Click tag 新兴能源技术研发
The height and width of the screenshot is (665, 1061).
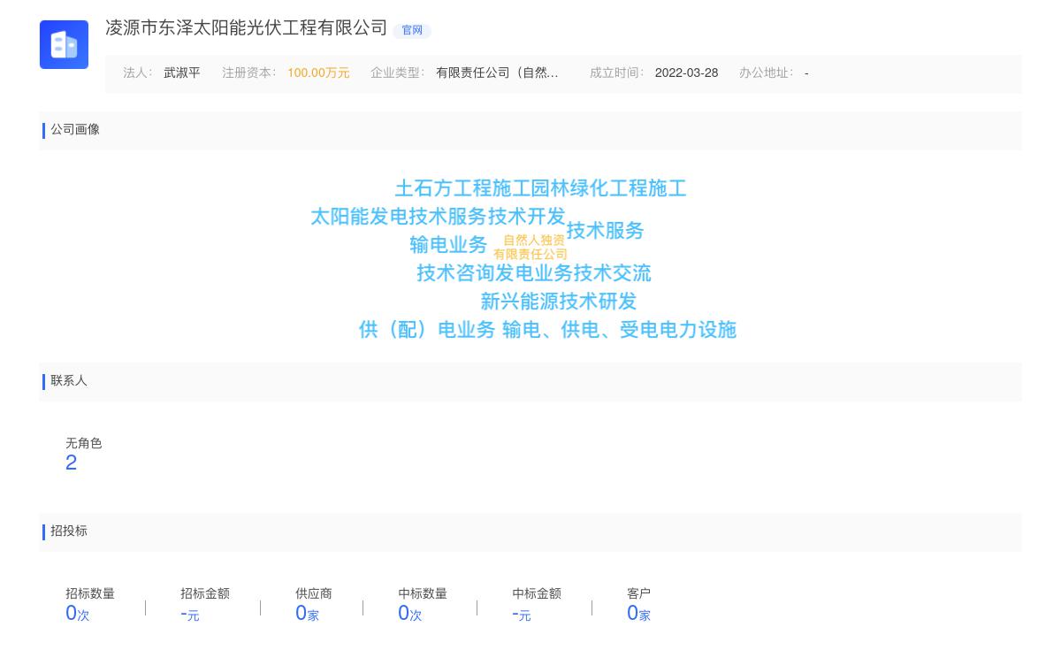(559, 302)
